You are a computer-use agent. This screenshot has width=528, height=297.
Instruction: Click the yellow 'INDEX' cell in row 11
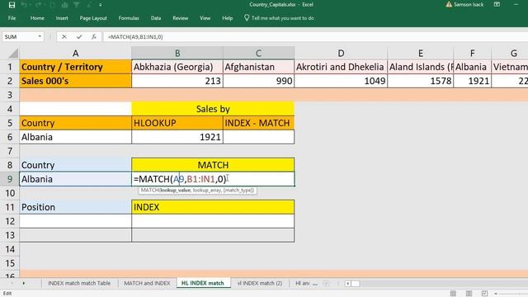pyautogui.click(x=213, y=207)
